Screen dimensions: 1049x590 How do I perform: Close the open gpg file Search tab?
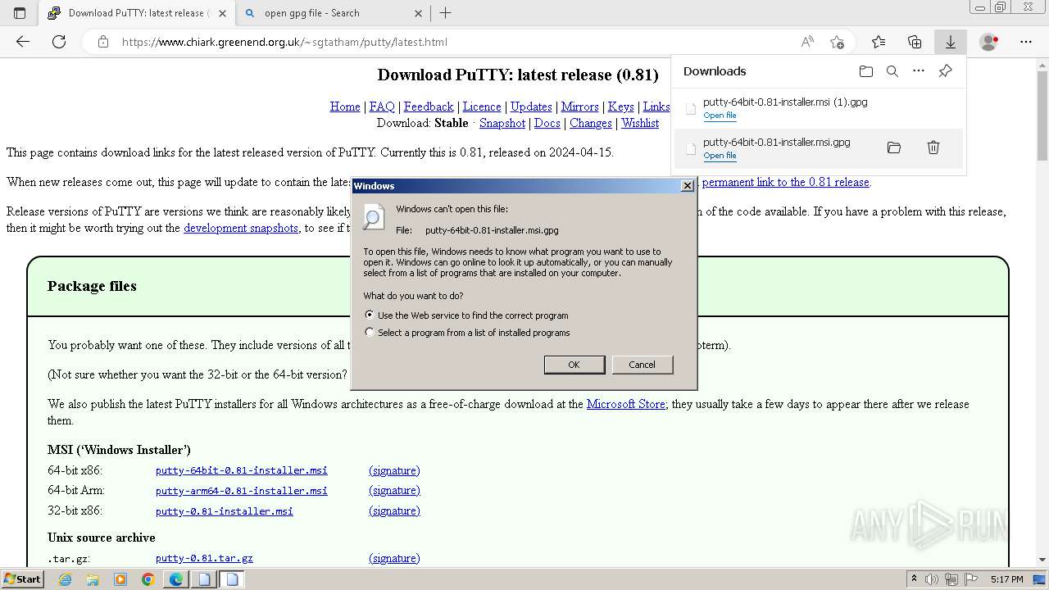418,13
